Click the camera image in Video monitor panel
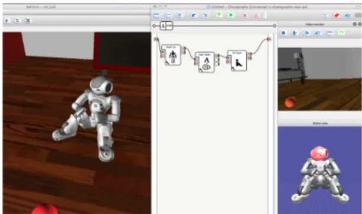 319,79
